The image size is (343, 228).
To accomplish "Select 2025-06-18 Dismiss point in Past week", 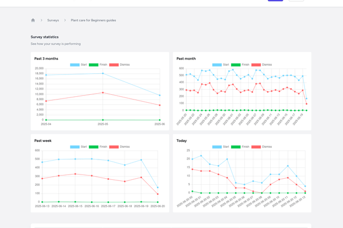I will point(125,181).
